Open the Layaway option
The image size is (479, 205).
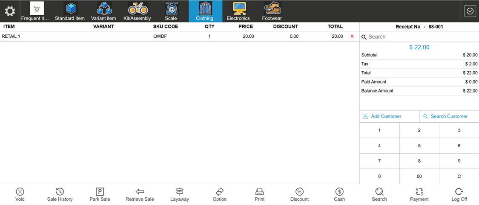180,192
